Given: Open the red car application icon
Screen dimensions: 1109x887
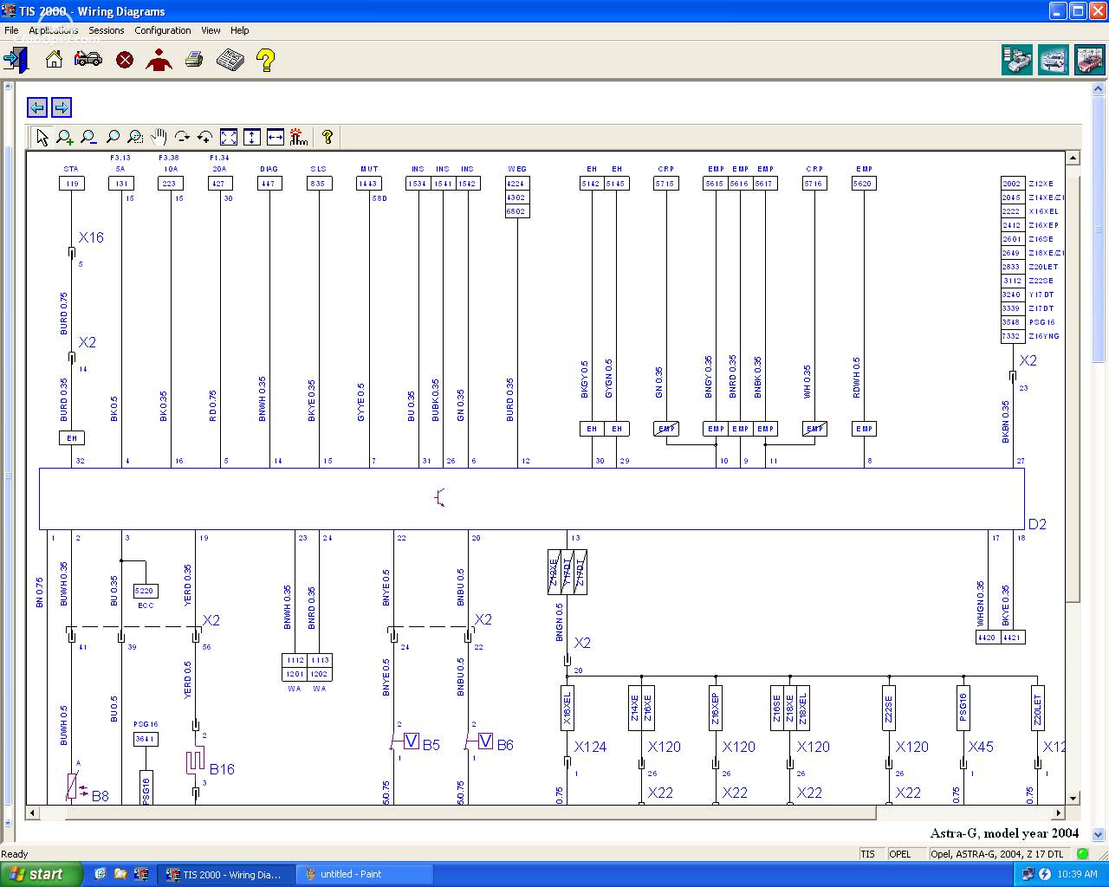Looking at the screenshot, I should click(x=1090, y=60).
